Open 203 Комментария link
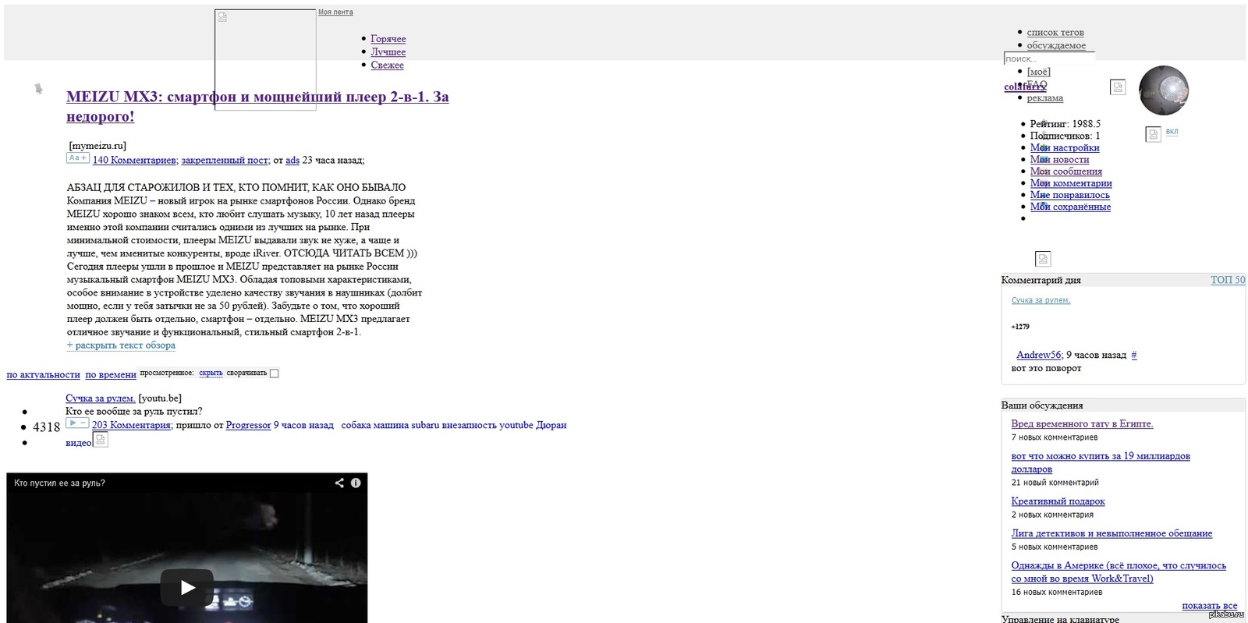The image size is (1248, 623). pos(131,425)
